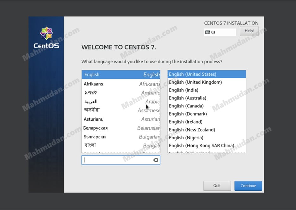
Task: Select English (United States) locale
Action: pos(206,74)
